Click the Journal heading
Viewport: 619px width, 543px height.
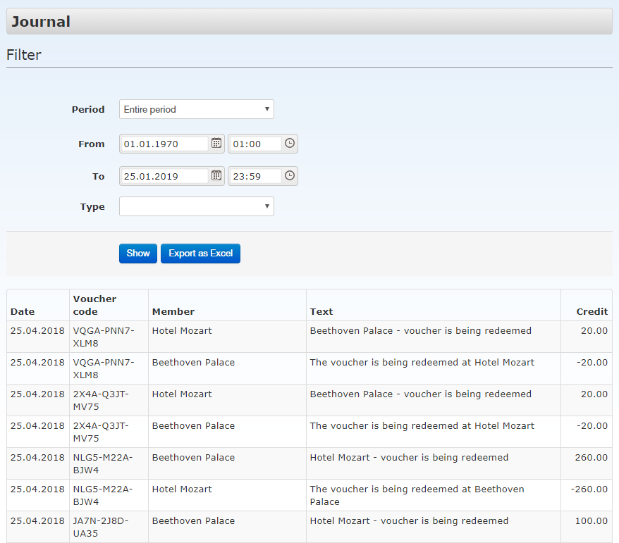click(41, 21)
